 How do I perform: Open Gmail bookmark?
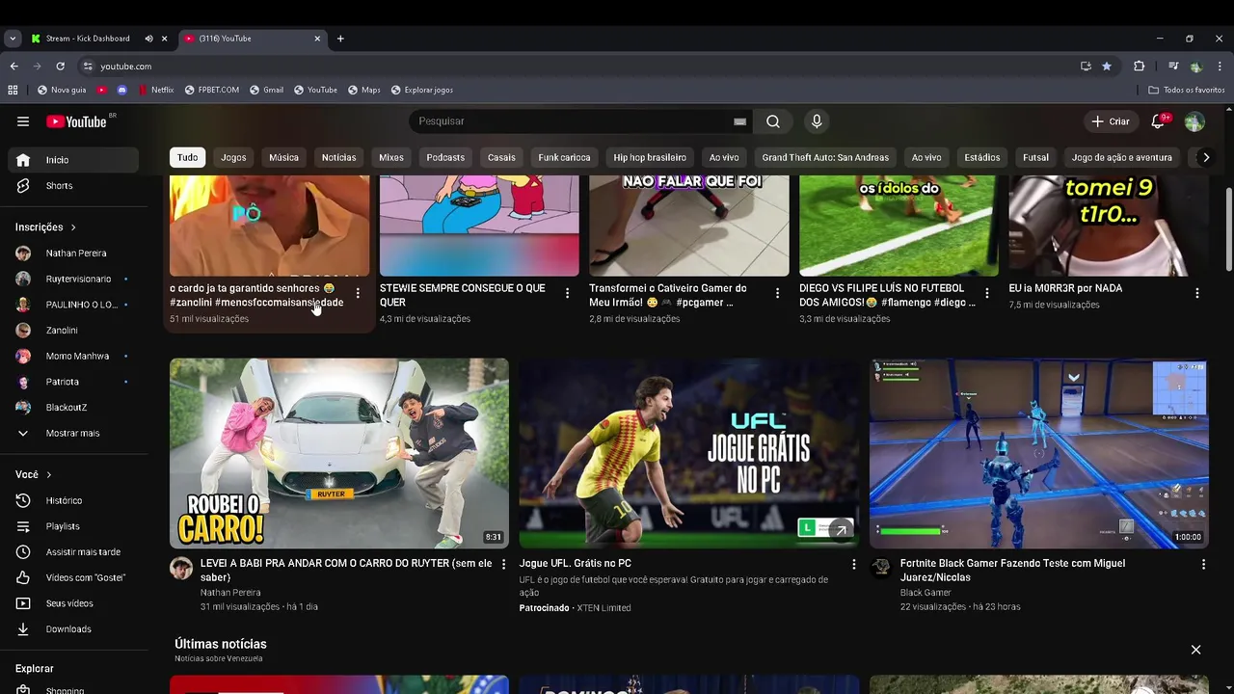pos(266,90)
